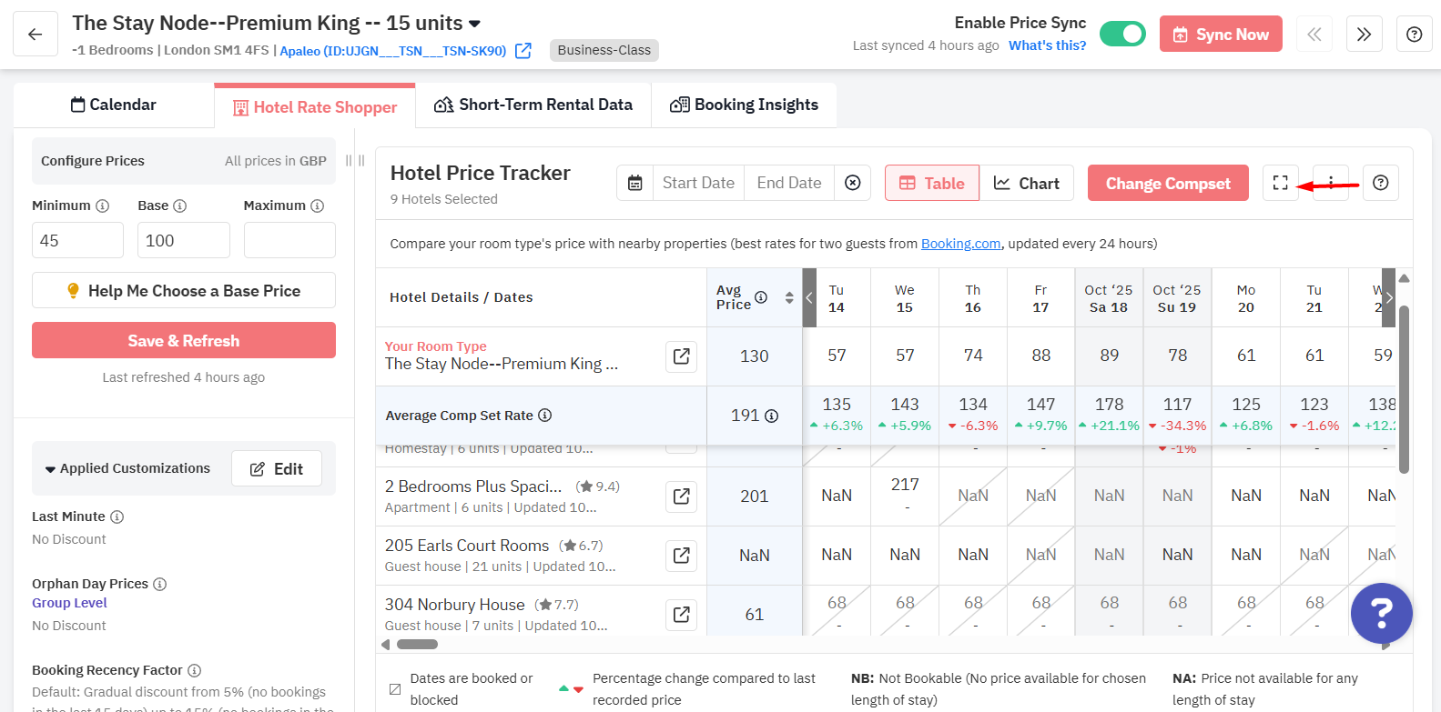Switch to the Chart view
This screenshot has height=712, width=1441.
[1027, 183]
